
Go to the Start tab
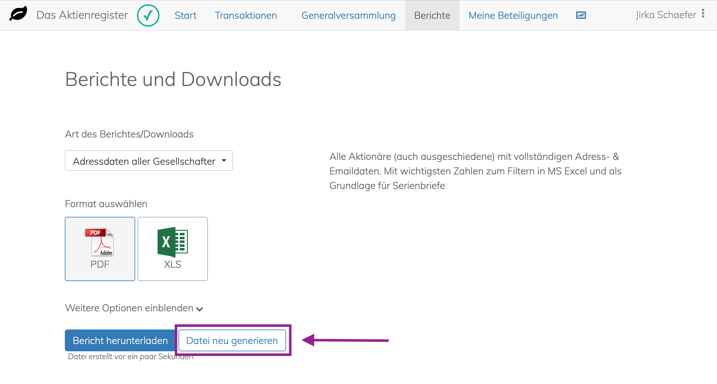[x=185, y=15]
